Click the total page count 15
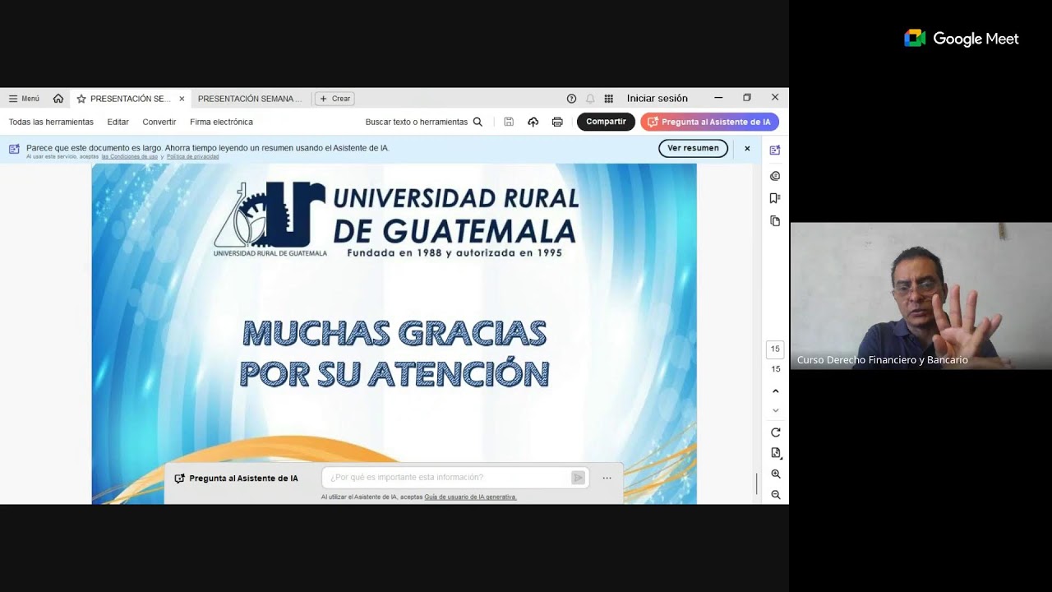 click(775, 369)
